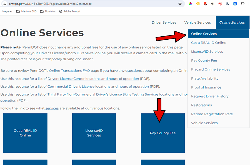The image size is (250, 165).
Task: Open the Mentoría SEO bookmark folder
Action: point(26,11)
